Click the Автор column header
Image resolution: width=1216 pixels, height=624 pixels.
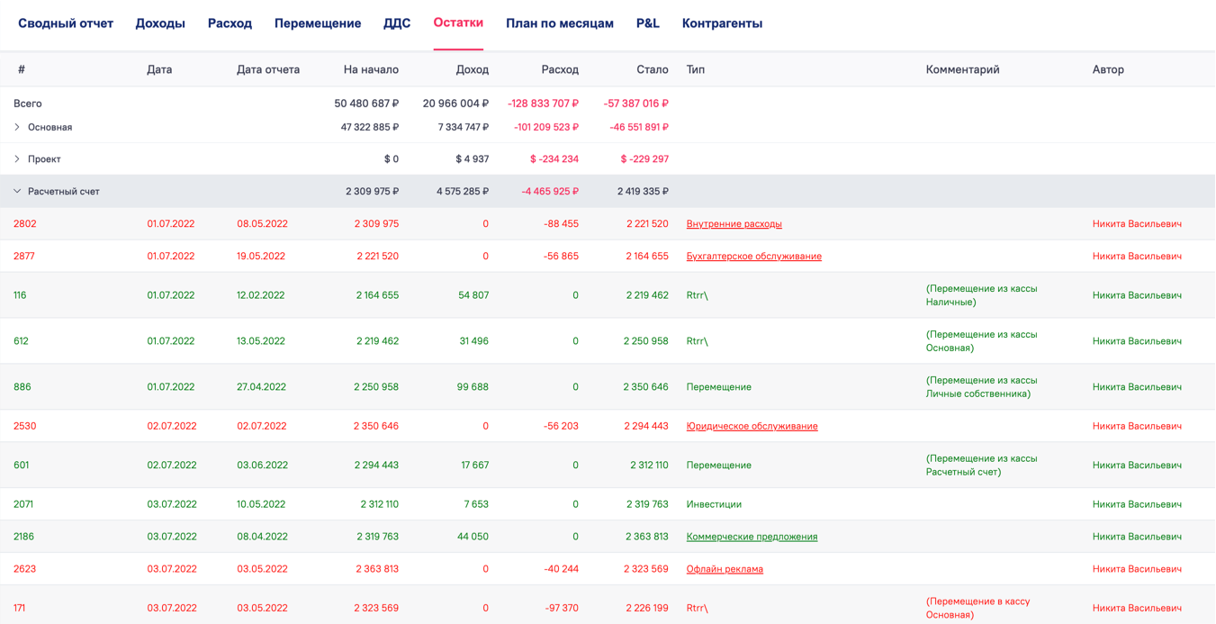click(1108, 69)
